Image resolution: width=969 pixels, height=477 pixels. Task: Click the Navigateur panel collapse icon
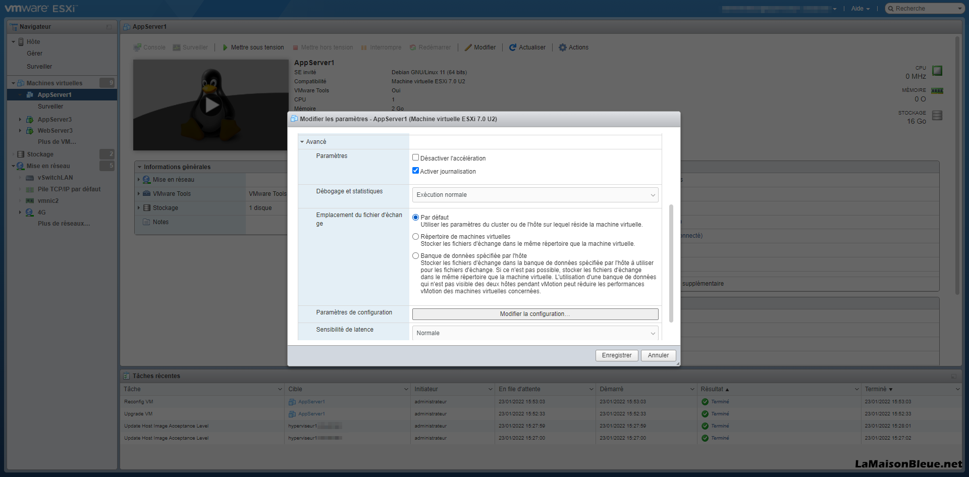pos(109,27)
